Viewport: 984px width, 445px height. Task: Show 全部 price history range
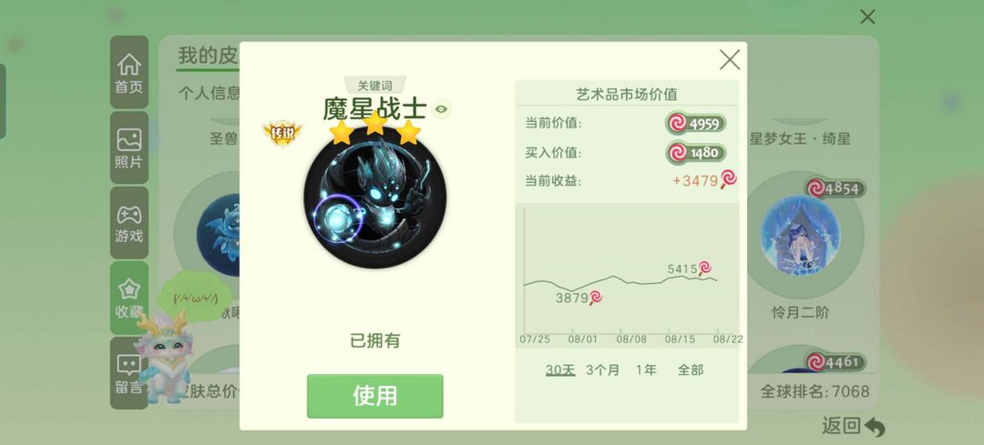[691, 369]
